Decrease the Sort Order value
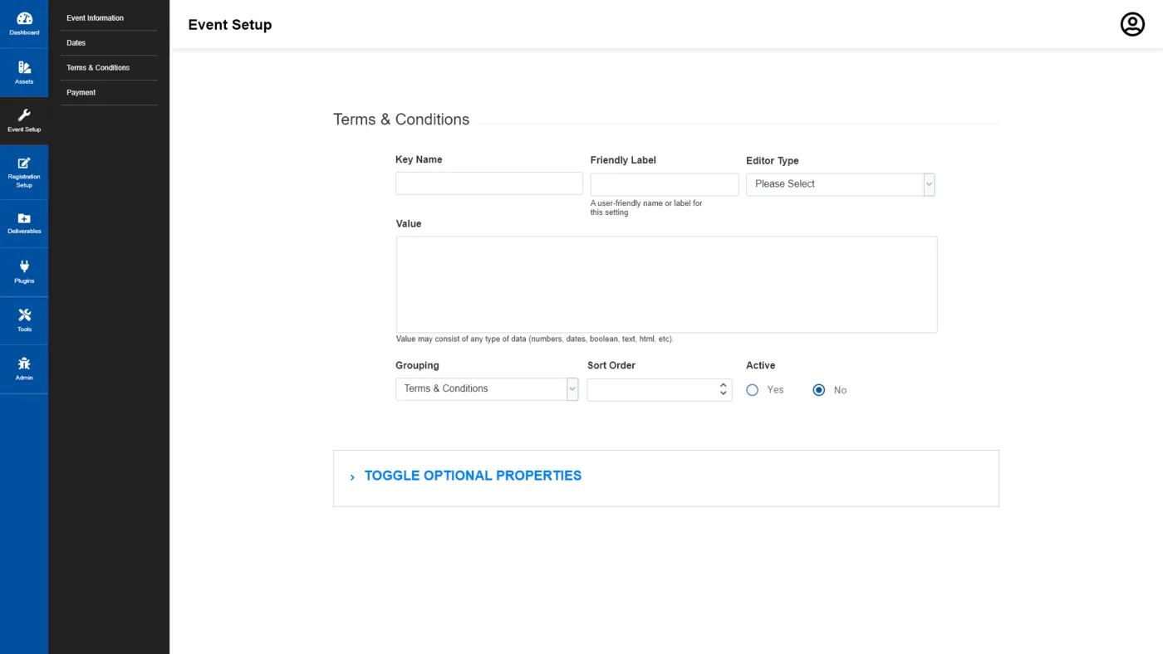 pos(724,393)
